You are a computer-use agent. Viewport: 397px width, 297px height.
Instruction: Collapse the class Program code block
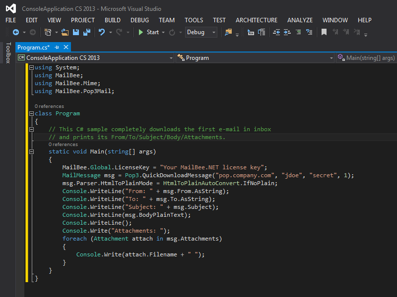coord(32,113)
